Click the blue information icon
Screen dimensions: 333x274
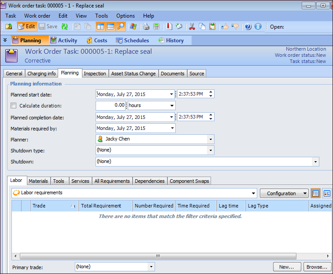[x=258, y=26]
